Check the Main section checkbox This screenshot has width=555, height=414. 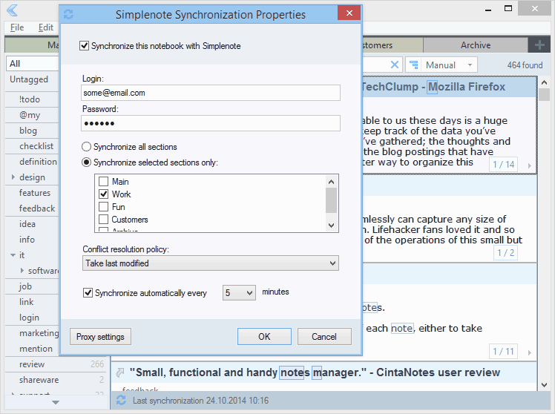coord(103,182)
